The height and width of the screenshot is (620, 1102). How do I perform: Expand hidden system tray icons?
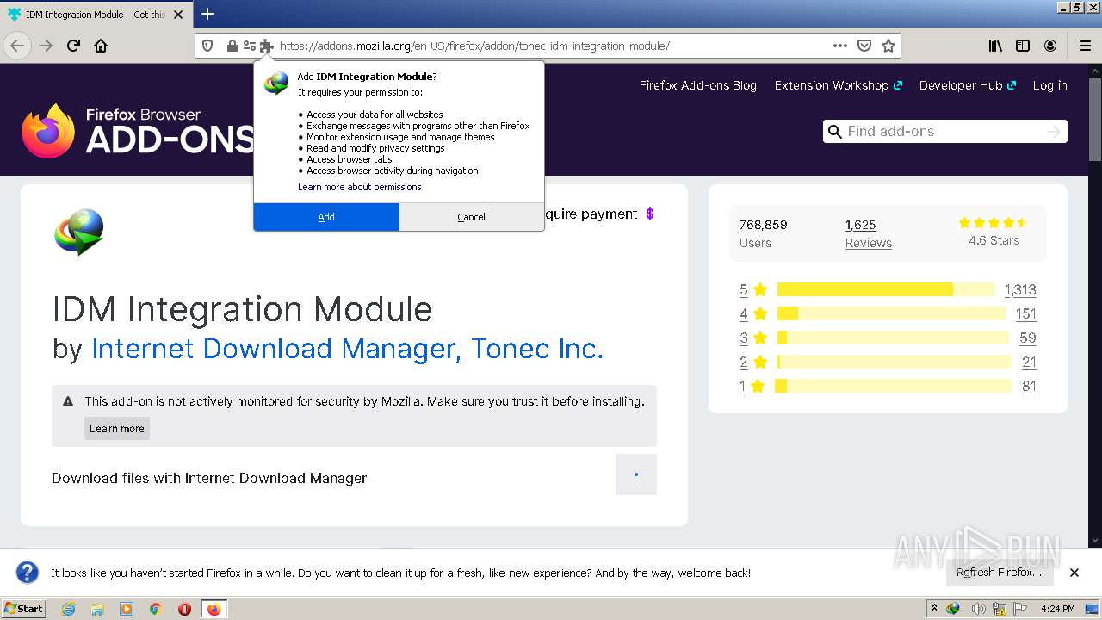934,609
